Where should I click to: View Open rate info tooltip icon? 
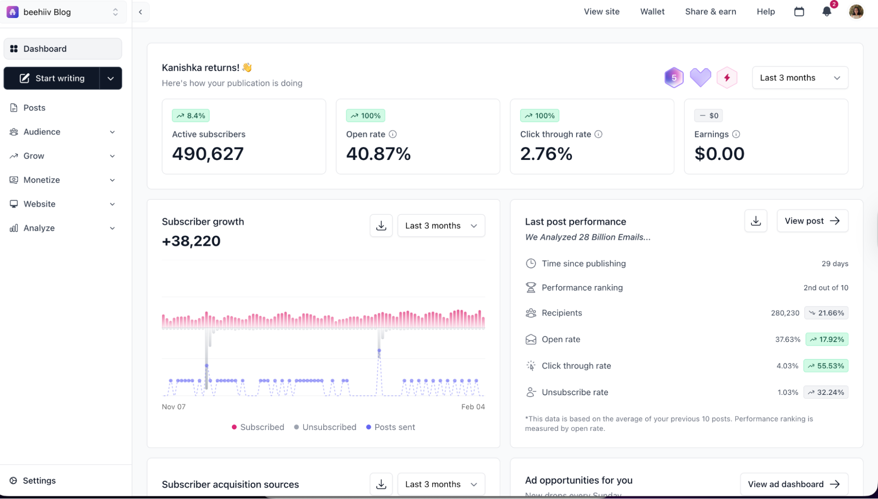coord(393,134)
